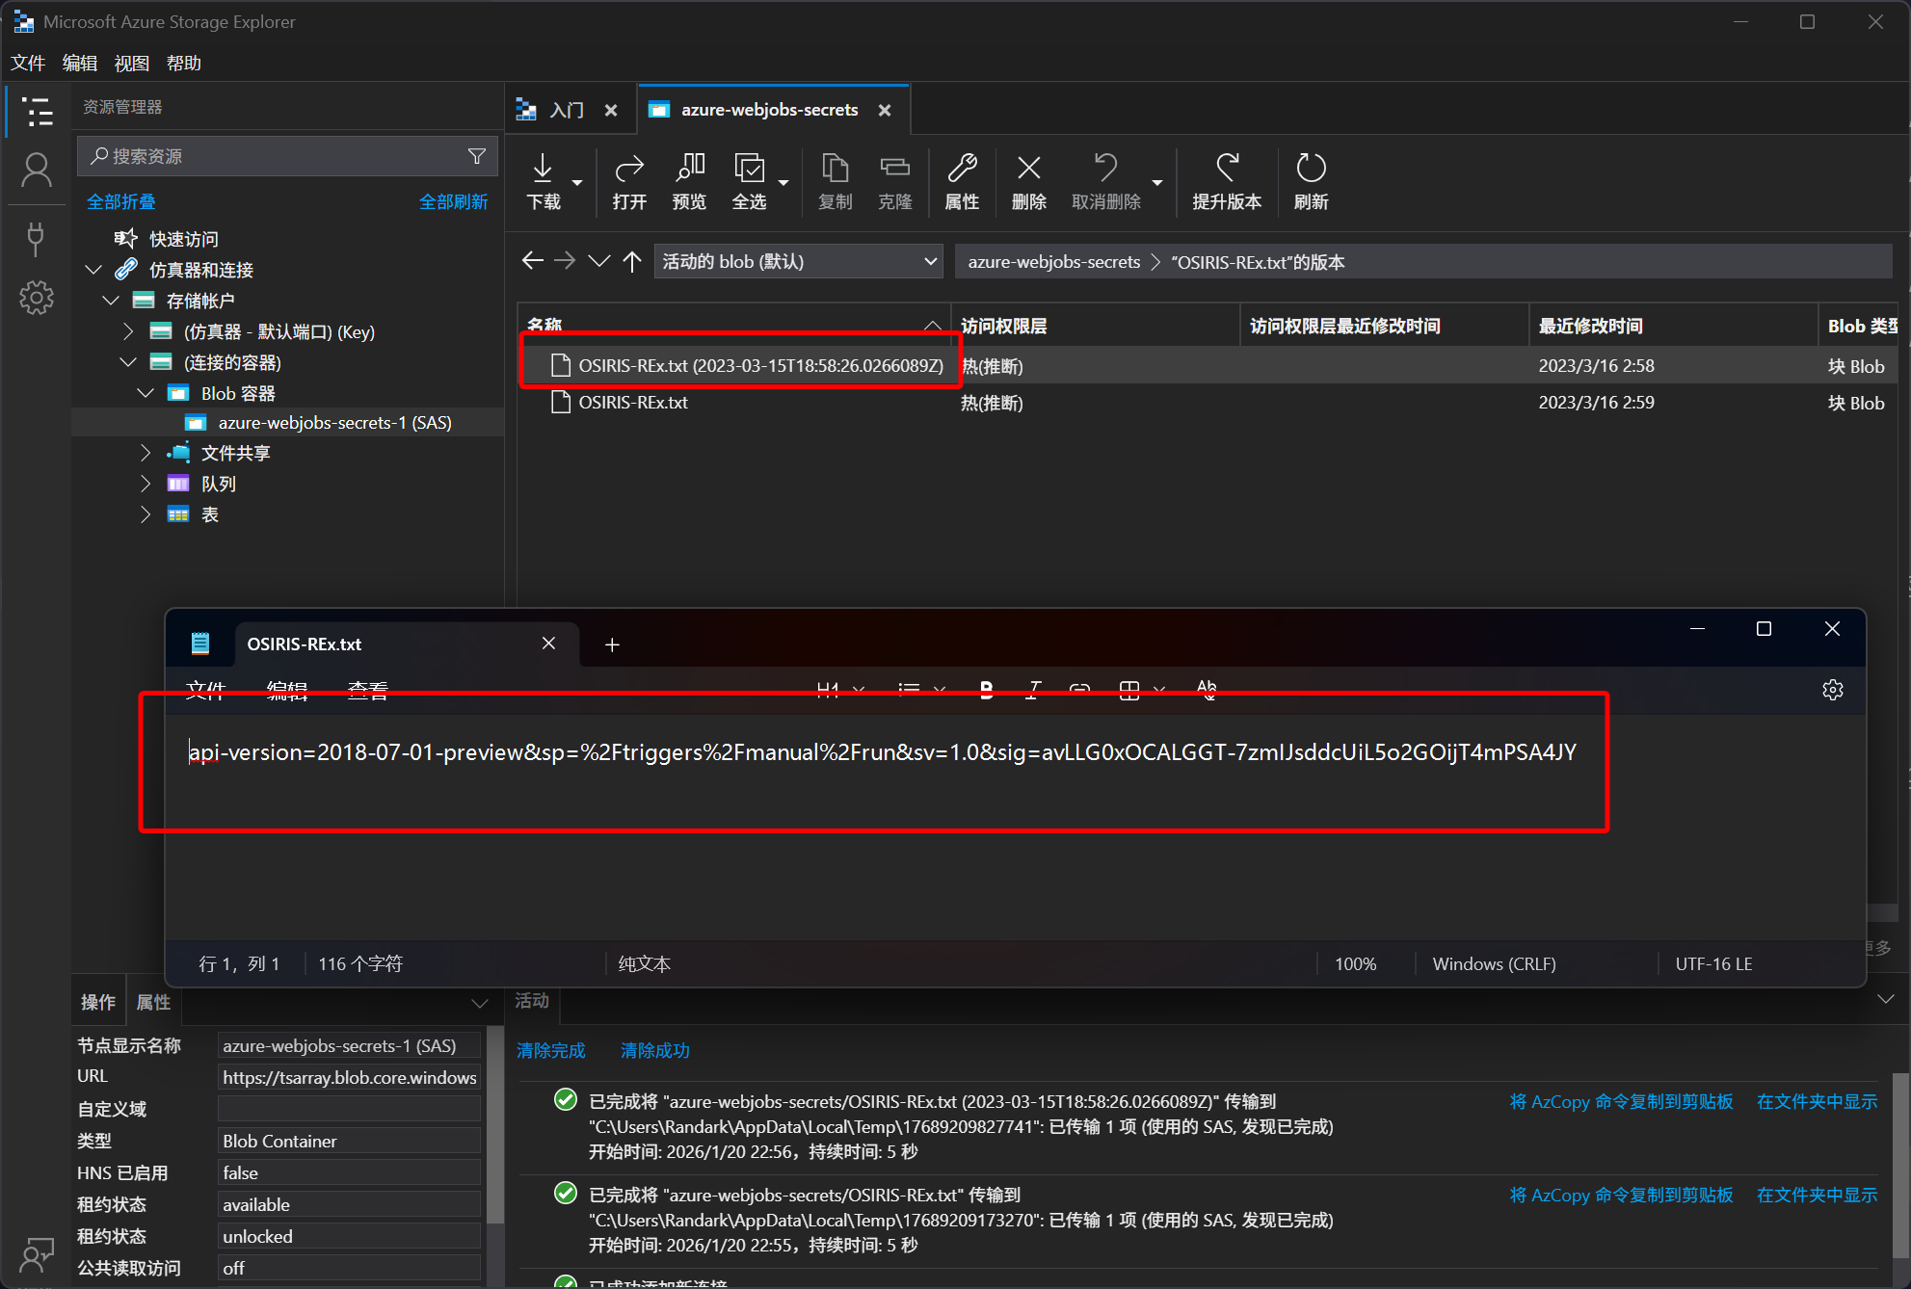Switch to the Getting Started tab
The image size is (1911, 1289).
pyautogui.click(x=567, y=110)
